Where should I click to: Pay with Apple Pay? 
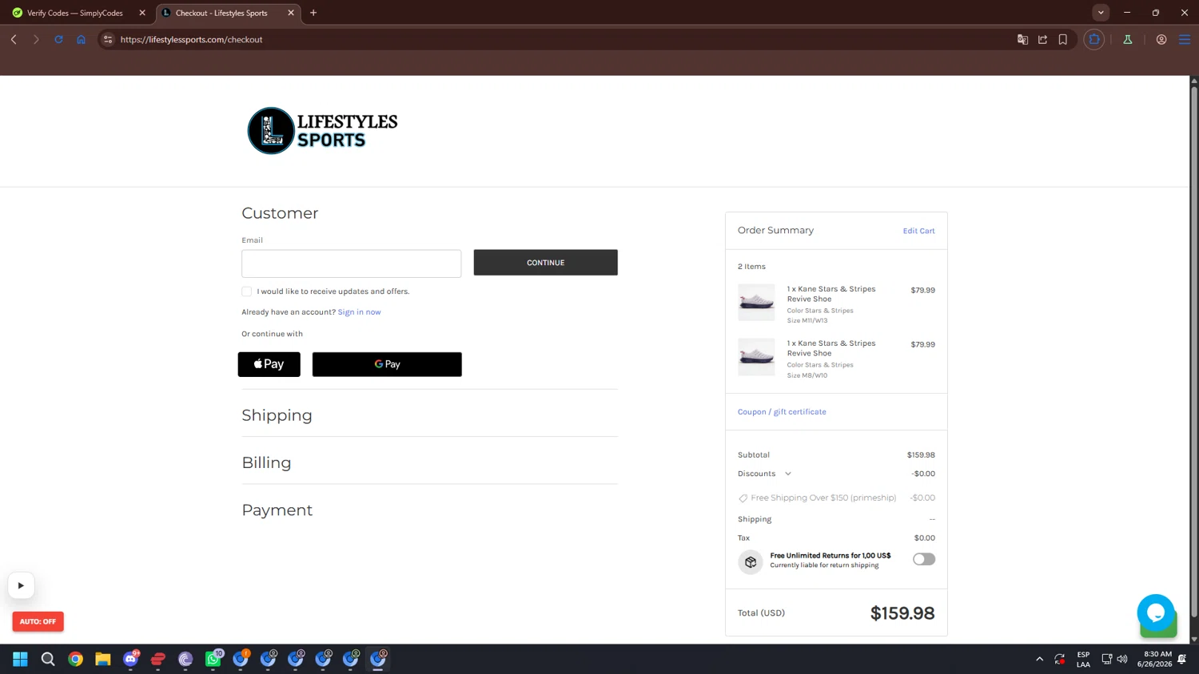pos(269,364)
